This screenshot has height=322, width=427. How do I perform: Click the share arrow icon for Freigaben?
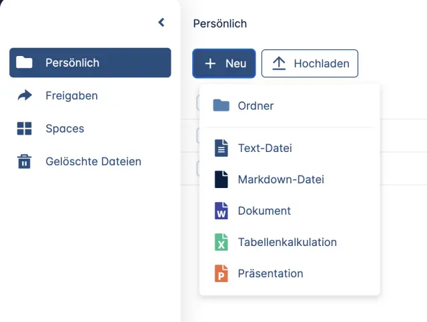pos(24,96)
